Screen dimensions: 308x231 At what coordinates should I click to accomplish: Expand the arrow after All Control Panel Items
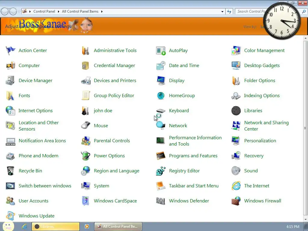coord(102,12)
